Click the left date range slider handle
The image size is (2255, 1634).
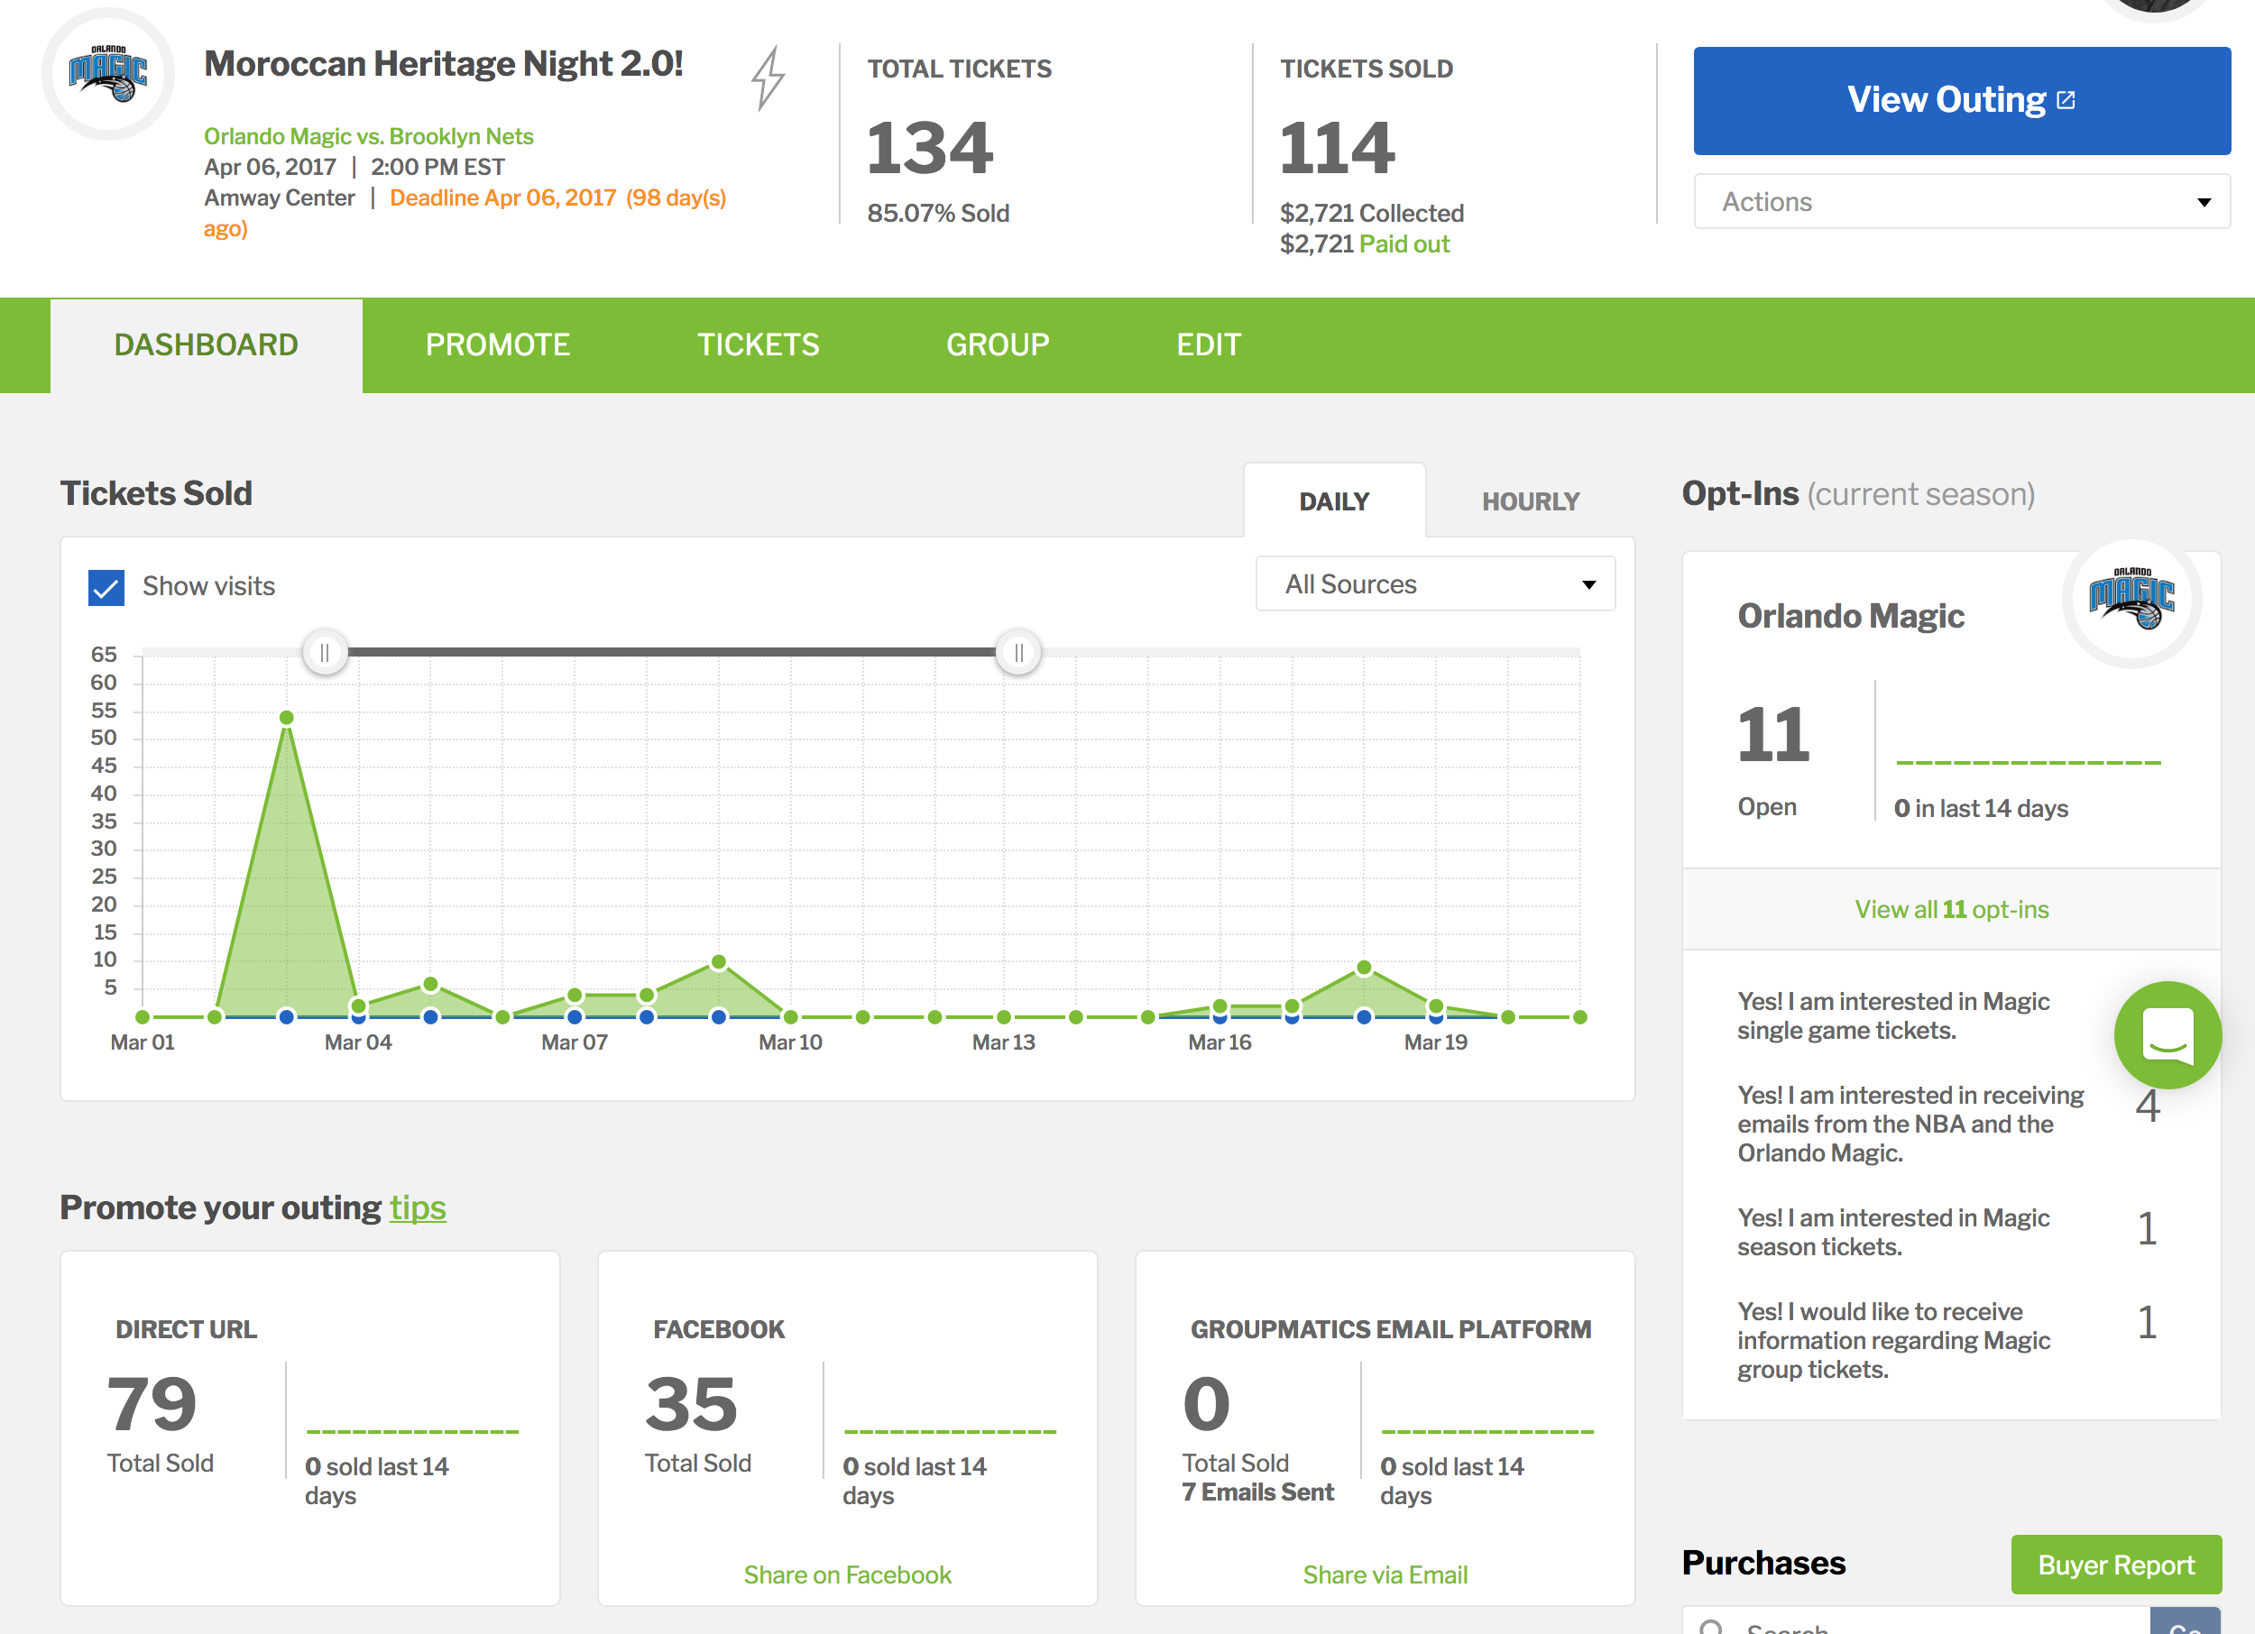[324, 653]
